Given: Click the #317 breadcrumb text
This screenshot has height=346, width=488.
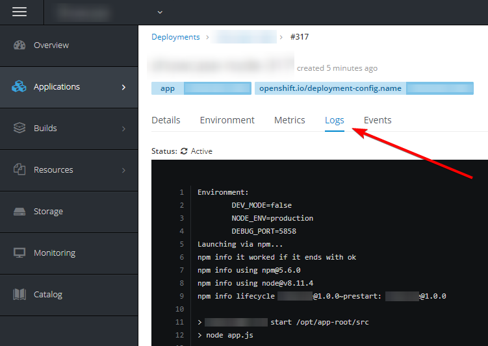Looking at the screenshot, I should [x=300, y=37].
